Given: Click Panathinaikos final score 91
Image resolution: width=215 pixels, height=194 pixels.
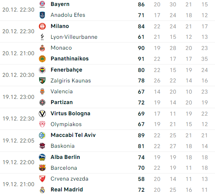Looking at the screenshot, I should click(x=141, y=59).
